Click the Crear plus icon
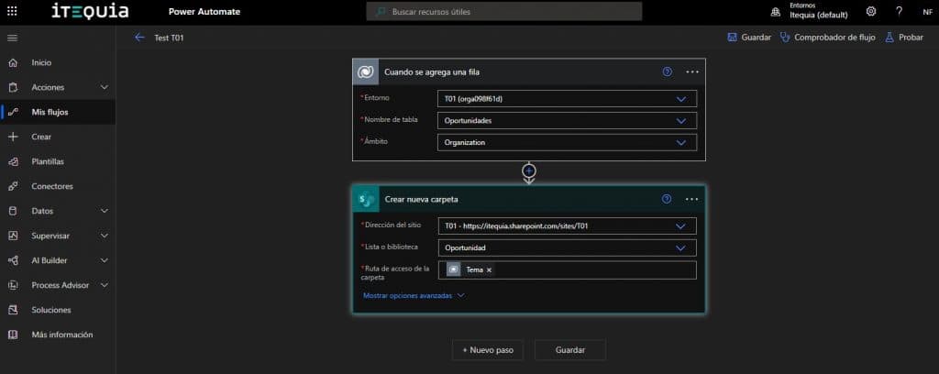The width and height of the screenshot is (939, 374). click(x=13, y=137)
